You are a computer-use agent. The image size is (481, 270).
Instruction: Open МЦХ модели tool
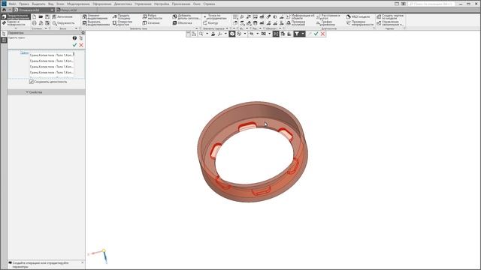(358, 16)
